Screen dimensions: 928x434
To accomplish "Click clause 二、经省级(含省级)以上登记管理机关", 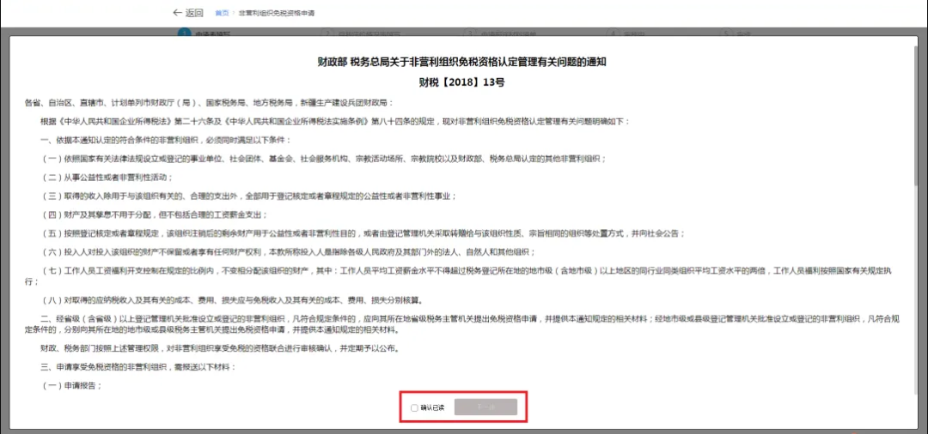I will (x=462, y=323).
